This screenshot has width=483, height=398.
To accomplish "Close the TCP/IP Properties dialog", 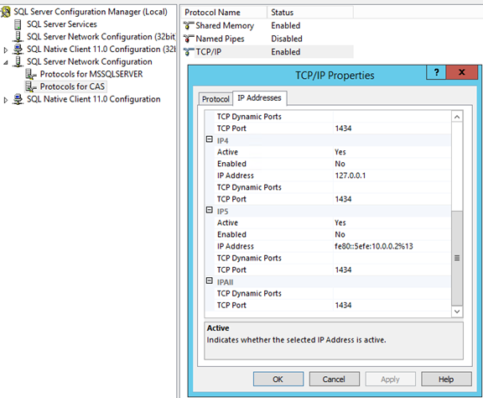I will point(461,72).
